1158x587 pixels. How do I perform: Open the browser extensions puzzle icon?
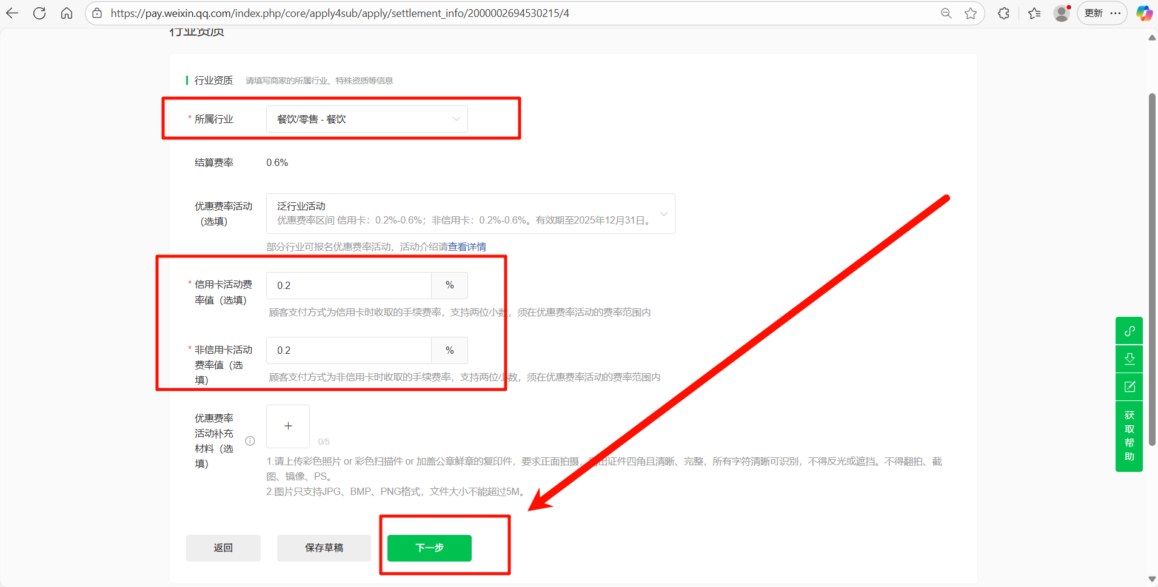pos(1003,13)
